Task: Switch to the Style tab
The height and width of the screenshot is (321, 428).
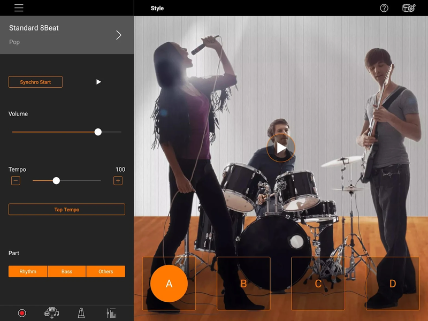Action: [x=157, y=8]
